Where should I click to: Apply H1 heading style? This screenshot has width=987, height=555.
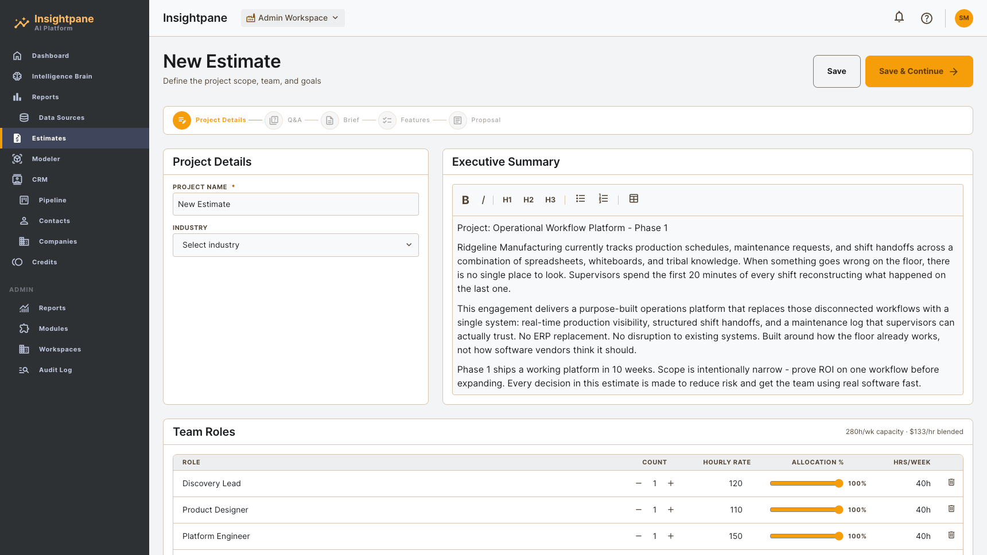click(x=507, y=200)
